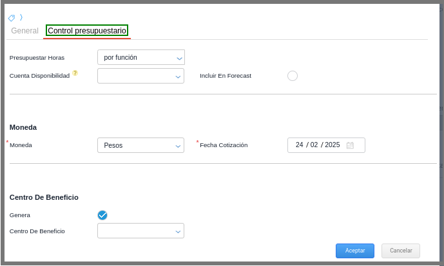Image resolution: width=444 pixels, height=266 pixels.
Task: Open the calendar picker in Fecha Cotización
Action: [350, 145]
